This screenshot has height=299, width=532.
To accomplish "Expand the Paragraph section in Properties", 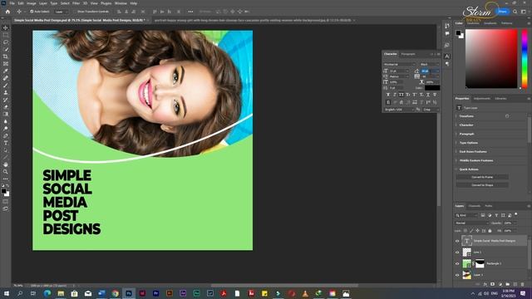I will point(467,134).
